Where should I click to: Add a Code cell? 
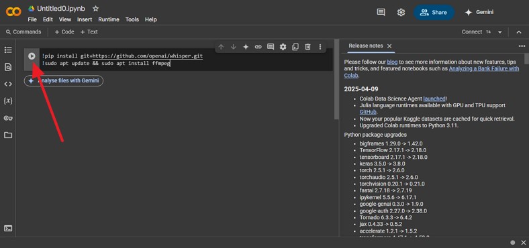(64, 32)
